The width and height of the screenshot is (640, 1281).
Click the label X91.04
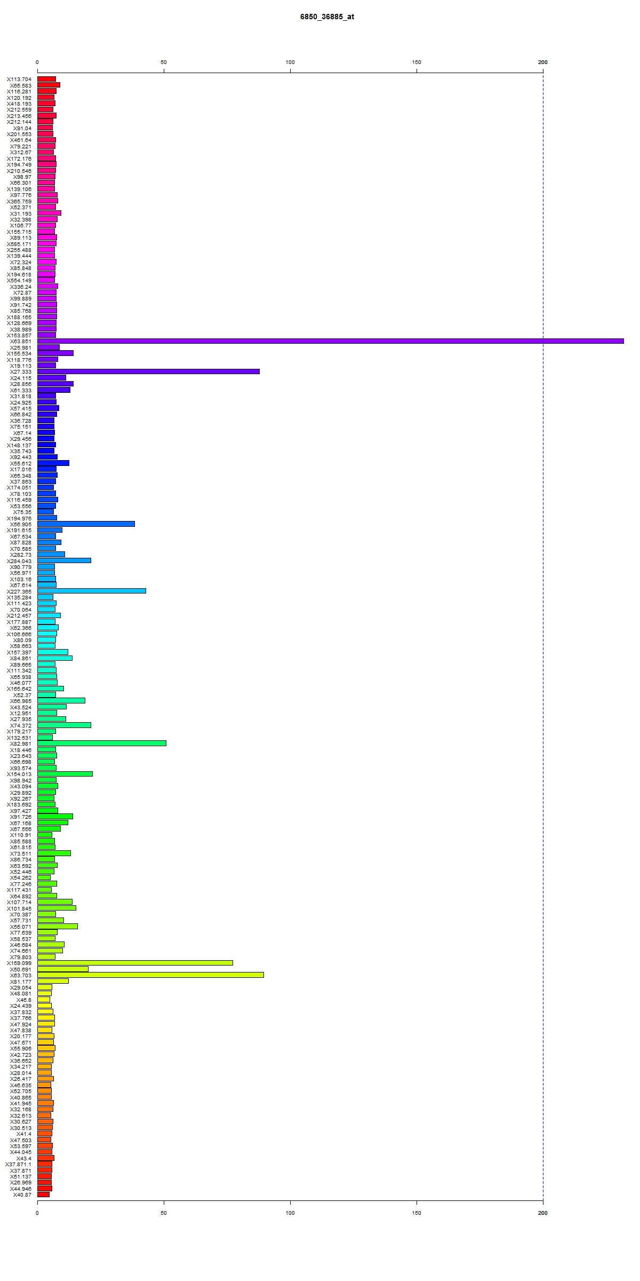pyautogui.click(x=22, y=128)
